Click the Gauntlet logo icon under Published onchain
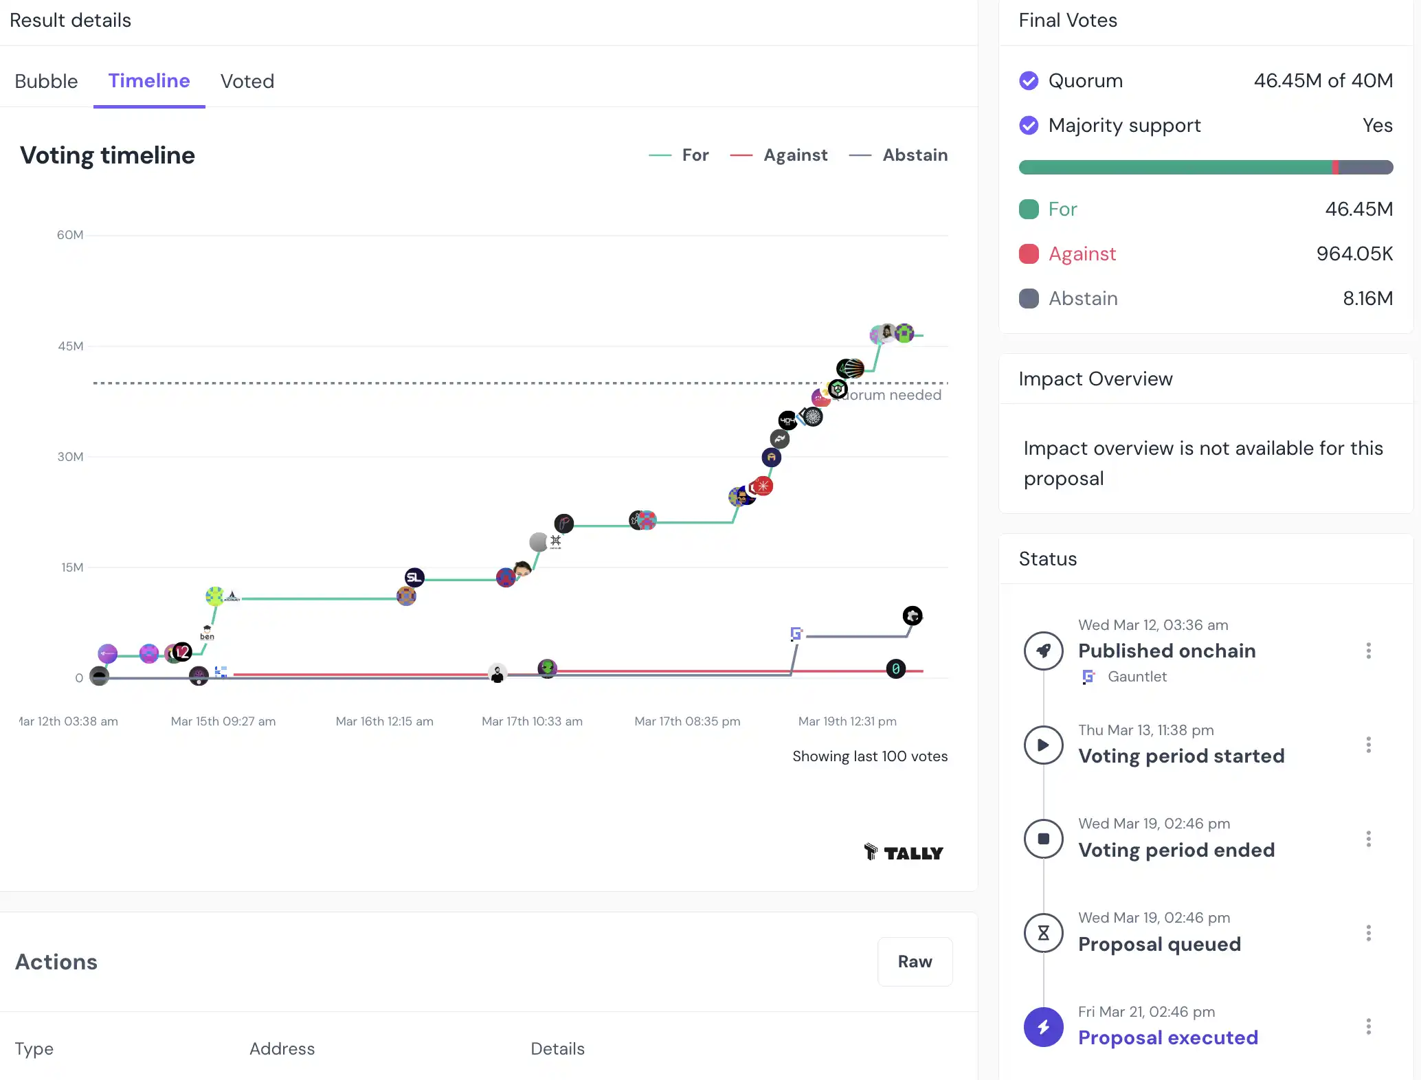This screenshot has width=1421, height=1080. coord(1088,677)
